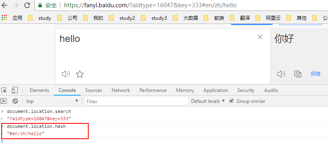The image size is (328, 146).
Task: Expand the Default levels dropdown
Action: click(208, 101)
